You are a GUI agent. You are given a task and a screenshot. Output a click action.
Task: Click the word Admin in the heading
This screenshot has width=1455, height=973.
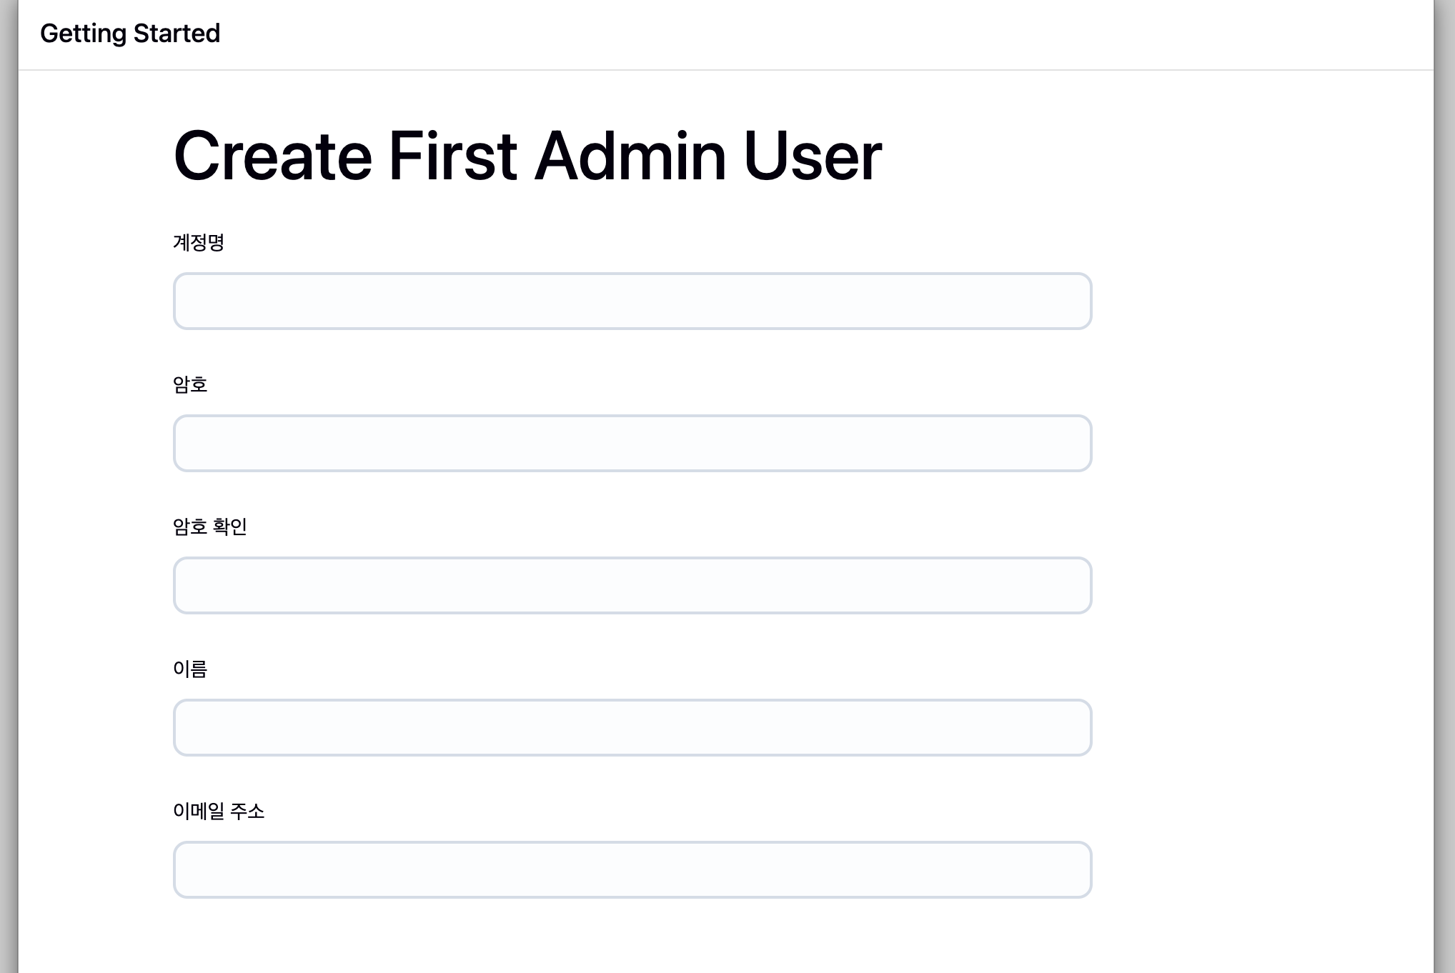(630, 156)
